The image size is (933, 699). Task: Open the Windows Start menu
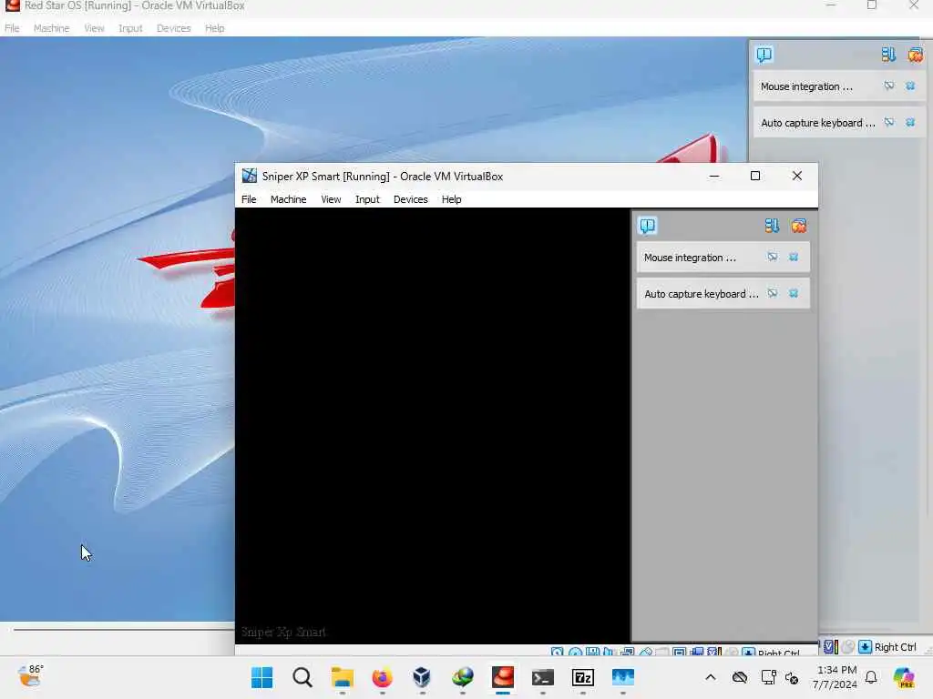(x=261, y=677)
